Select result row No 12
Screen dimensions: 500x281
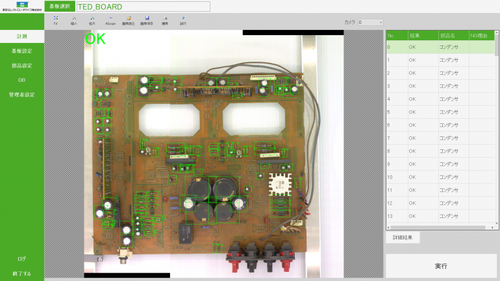440,203
